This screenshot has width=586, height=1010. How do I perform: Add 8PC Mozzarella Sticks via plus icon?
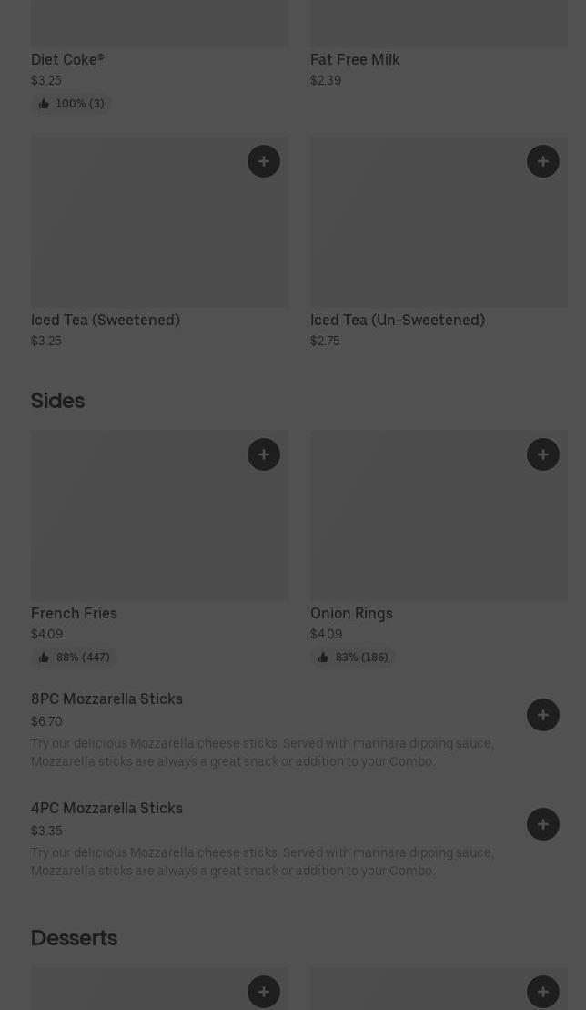(543, 715)
